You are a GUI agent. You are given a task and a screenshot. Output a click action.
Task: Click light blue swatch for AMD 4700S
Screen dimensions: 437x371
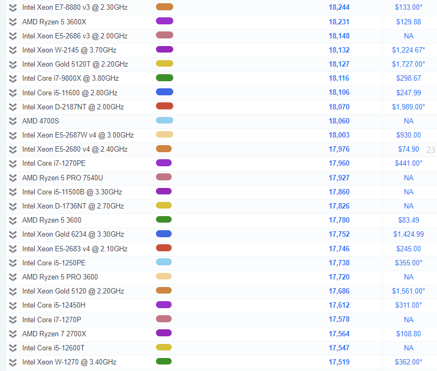click(x=164, y=121)
